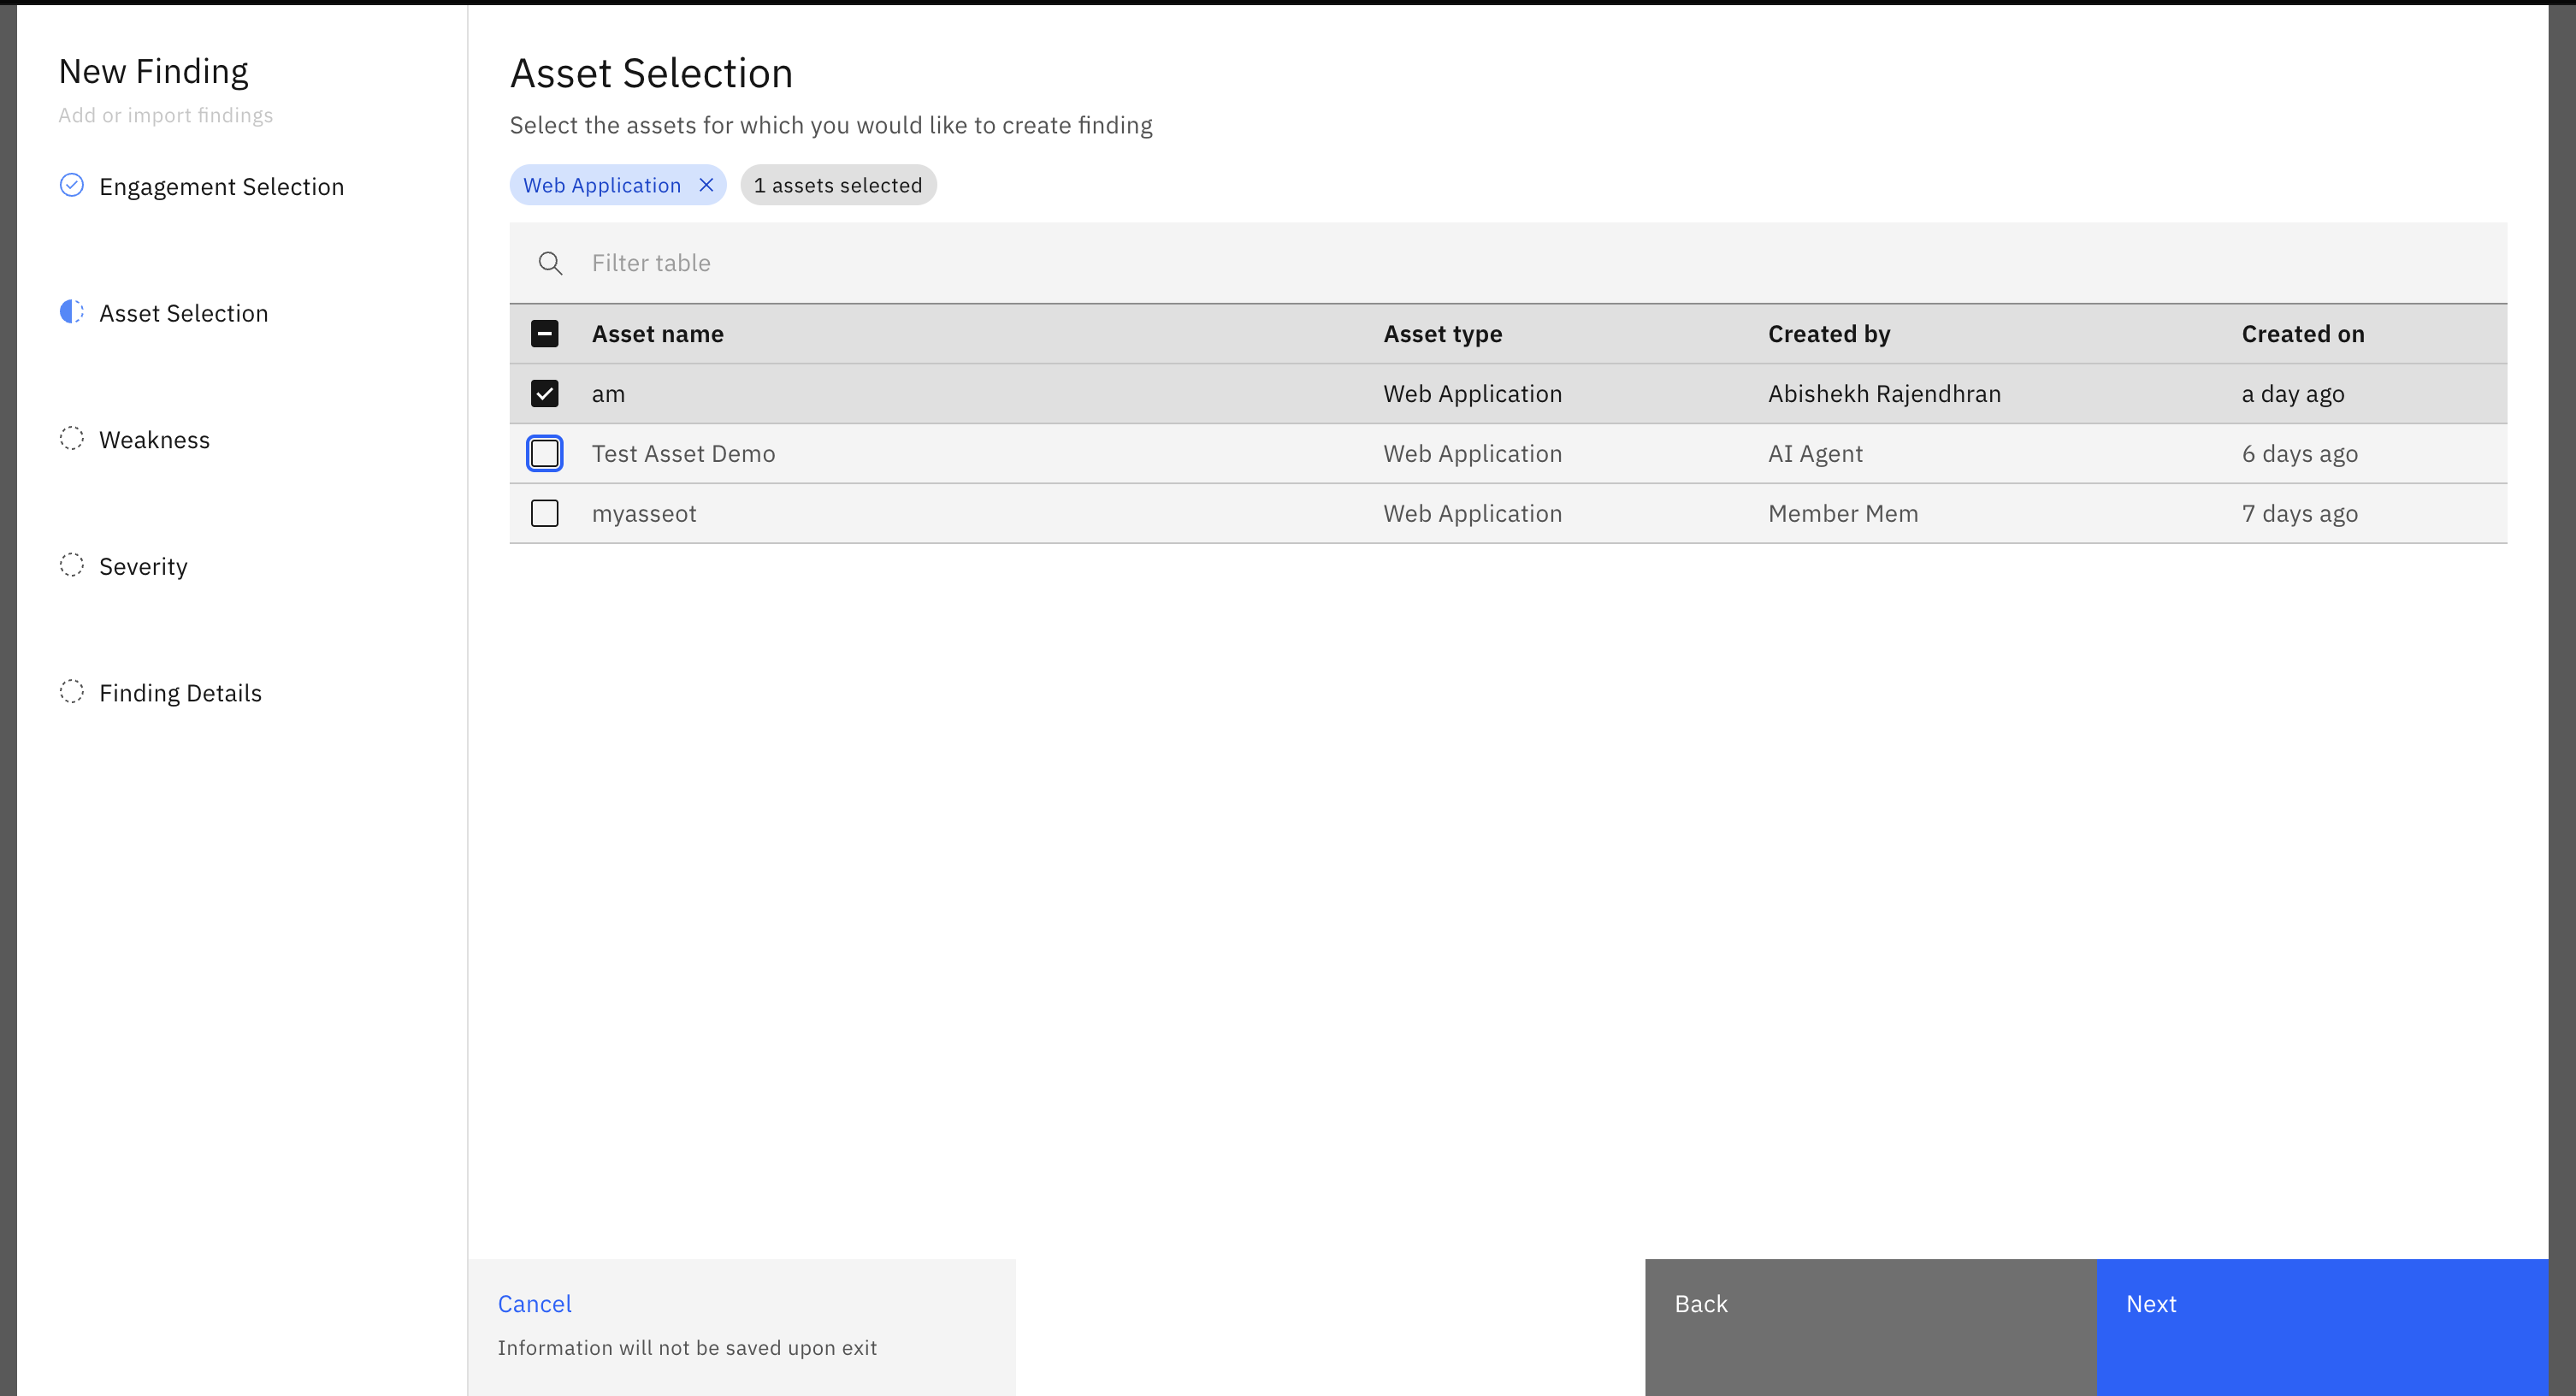Check the Test Asset Demo checkbox

pos(545,454)
